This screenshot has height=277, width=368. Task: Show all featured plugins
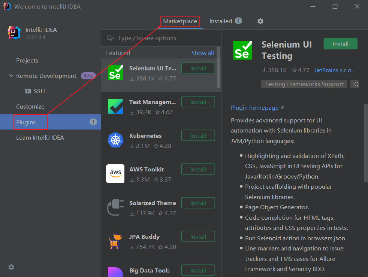pos(202,53)
